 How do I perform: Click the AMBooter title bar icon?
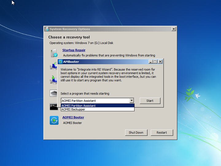[60, 62]
